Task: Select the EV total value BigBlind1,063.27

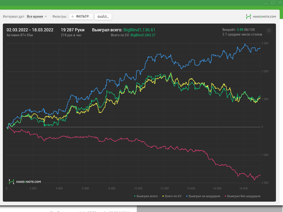Action: [x=143, y=35]
